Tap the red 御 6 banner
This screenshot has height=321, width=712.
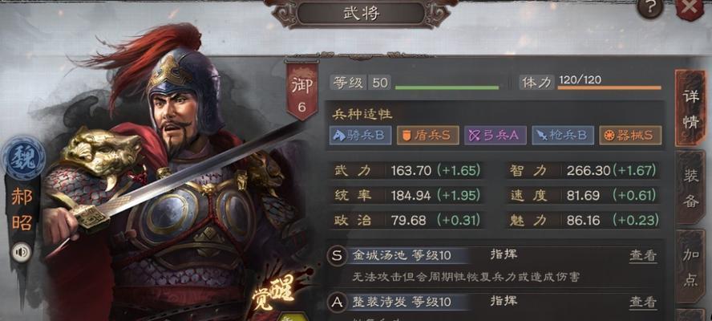click(302, 92)
